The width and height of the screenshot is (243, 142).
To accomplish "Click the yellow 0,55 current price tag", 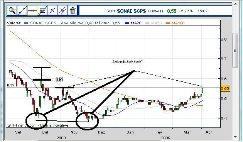I will click(x=225, y=88).
